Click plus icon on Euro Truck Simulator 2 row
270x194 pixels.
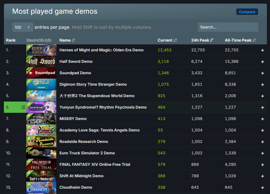(262, 153)
